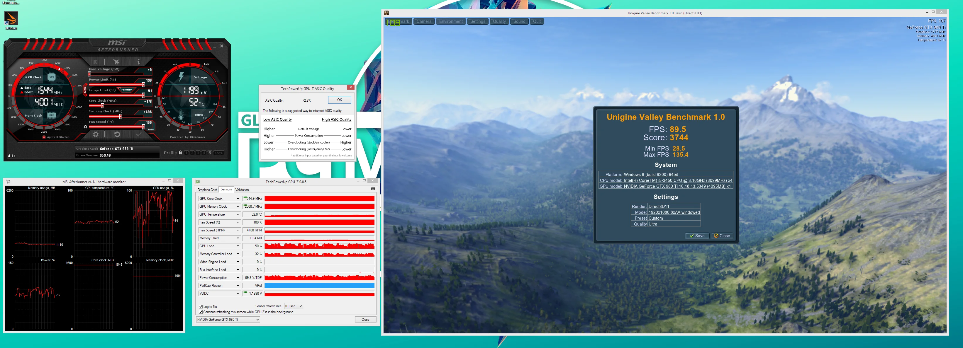Toggle the Link button between power and temp limit
963x348 pixels.
pos(85,90)
